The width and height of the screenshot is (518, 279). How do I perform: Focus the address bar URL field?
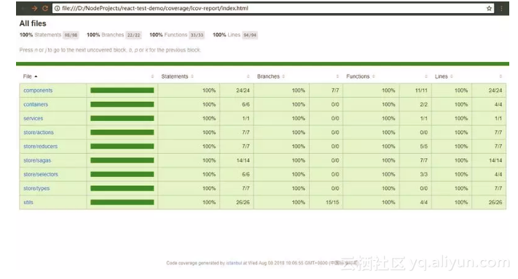tap(273, 8)
